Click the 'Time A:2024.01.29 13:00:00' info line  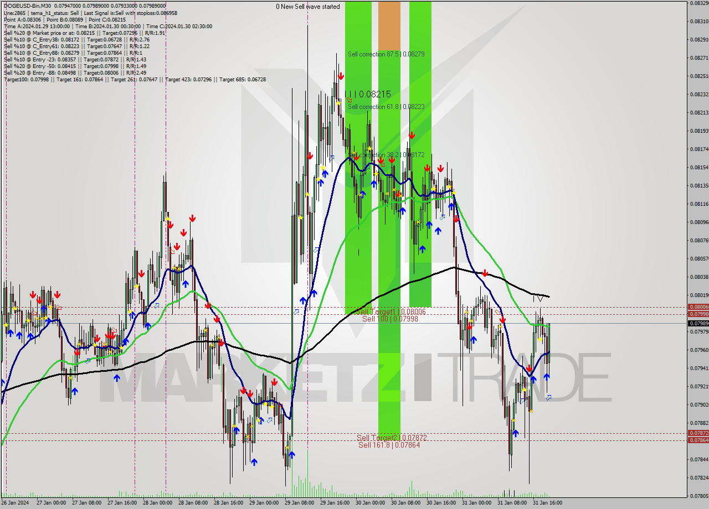(108, 26)
